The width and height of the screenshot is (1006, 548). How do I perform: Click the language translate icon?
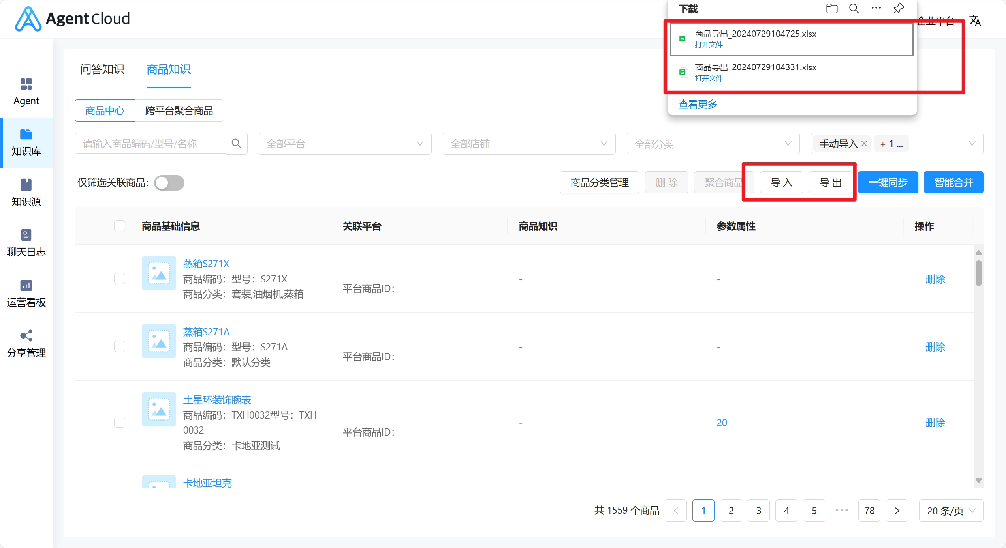[975, 21]
